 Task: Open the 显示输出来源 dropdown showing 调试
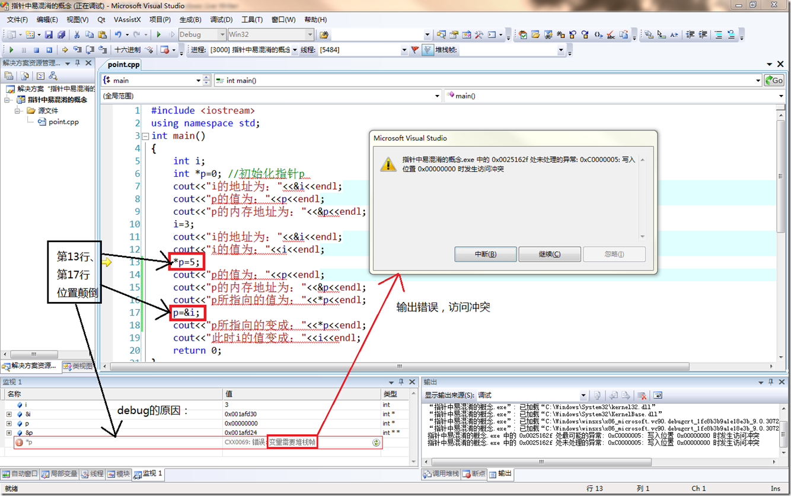[583, 395]
